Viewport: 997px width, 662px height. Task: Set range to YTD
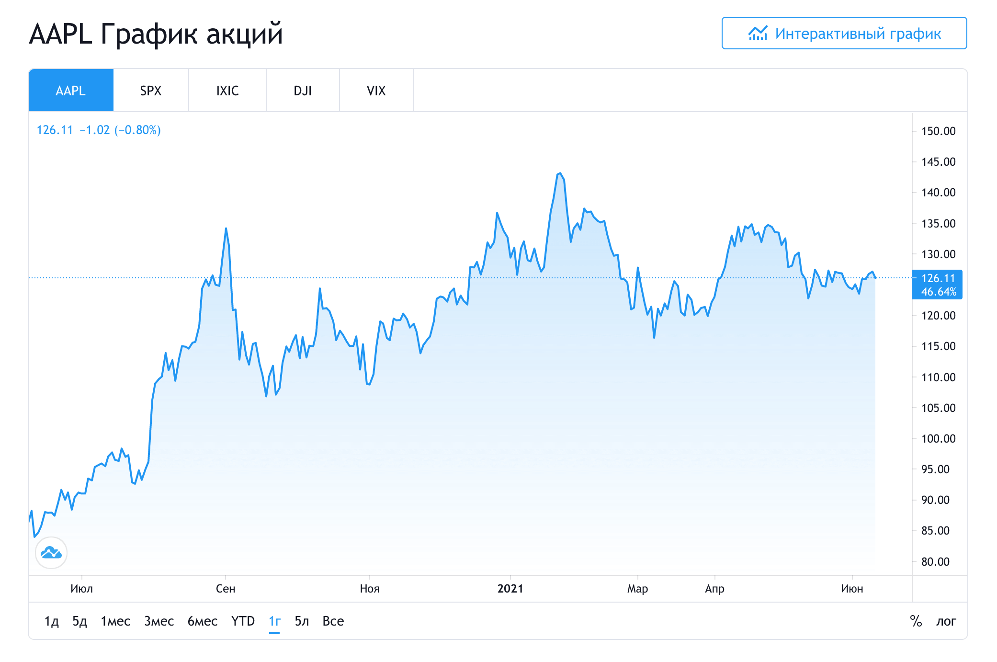point(243,621)
